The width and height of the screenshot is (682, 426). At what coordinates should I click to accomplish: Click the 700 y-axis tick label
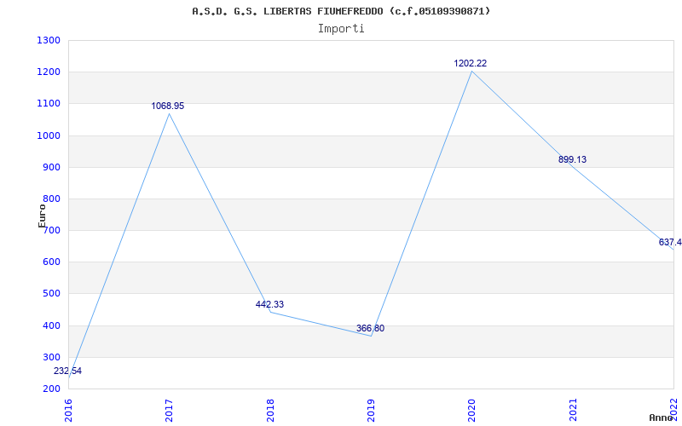[x=51, y=231]
